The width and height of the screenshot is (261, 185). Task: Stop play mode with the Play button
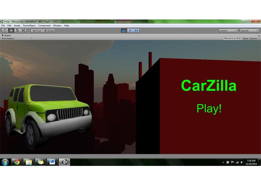(x=124, y=31)
